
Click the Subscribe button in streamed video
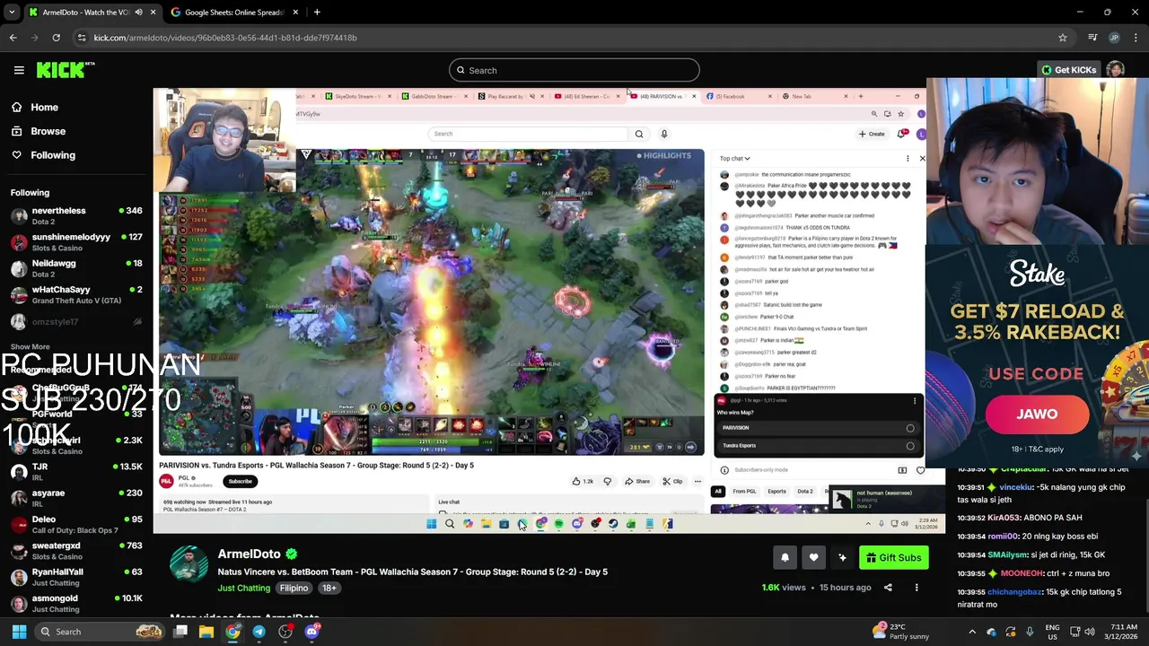coord(240,482)
